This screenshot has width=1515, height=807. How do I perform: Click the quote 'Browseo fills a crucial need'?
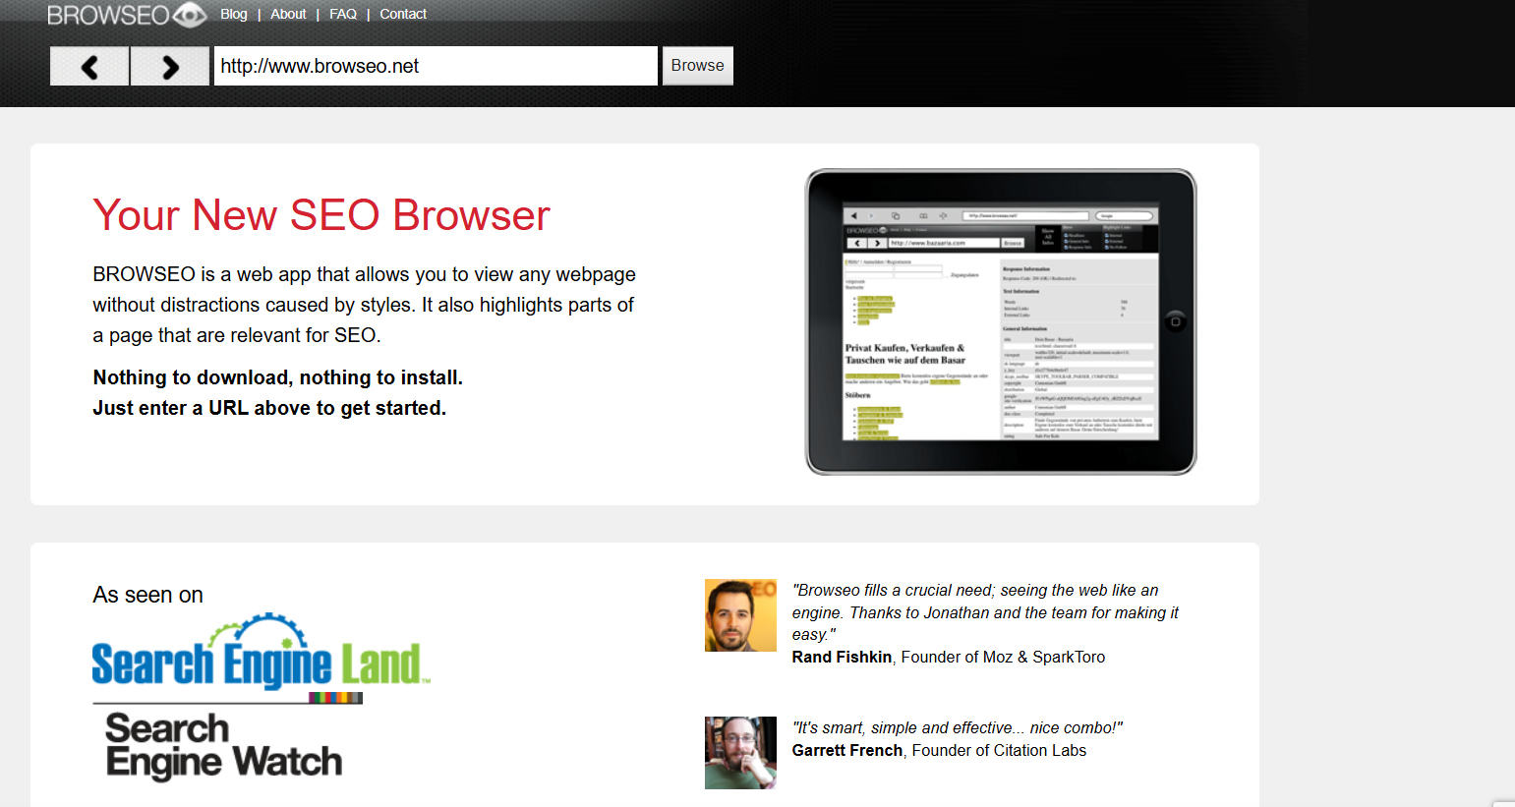[x=985, y=612]
